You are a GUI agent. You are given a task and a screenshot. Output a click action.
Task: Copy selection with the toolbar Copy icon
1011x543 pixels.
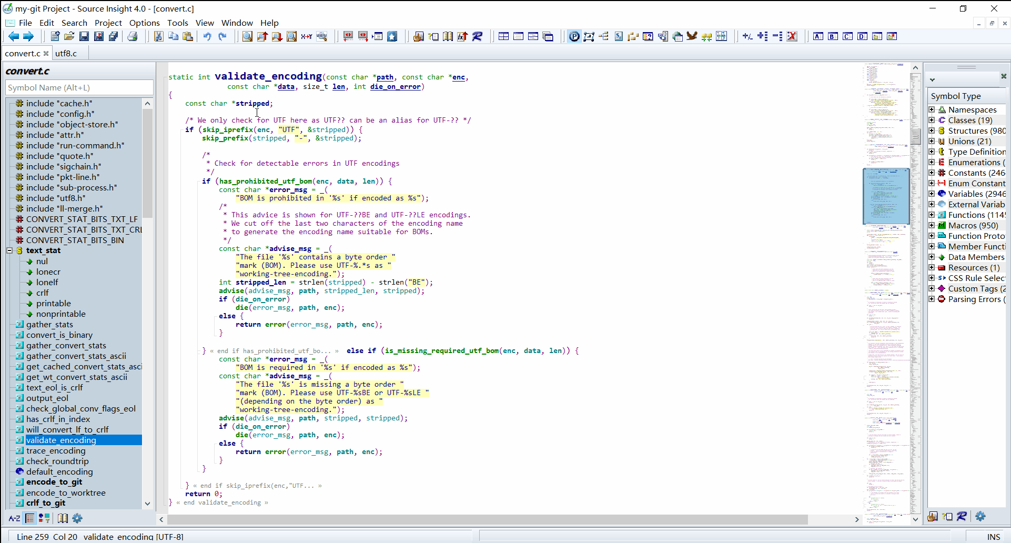(x=173, y=36)
